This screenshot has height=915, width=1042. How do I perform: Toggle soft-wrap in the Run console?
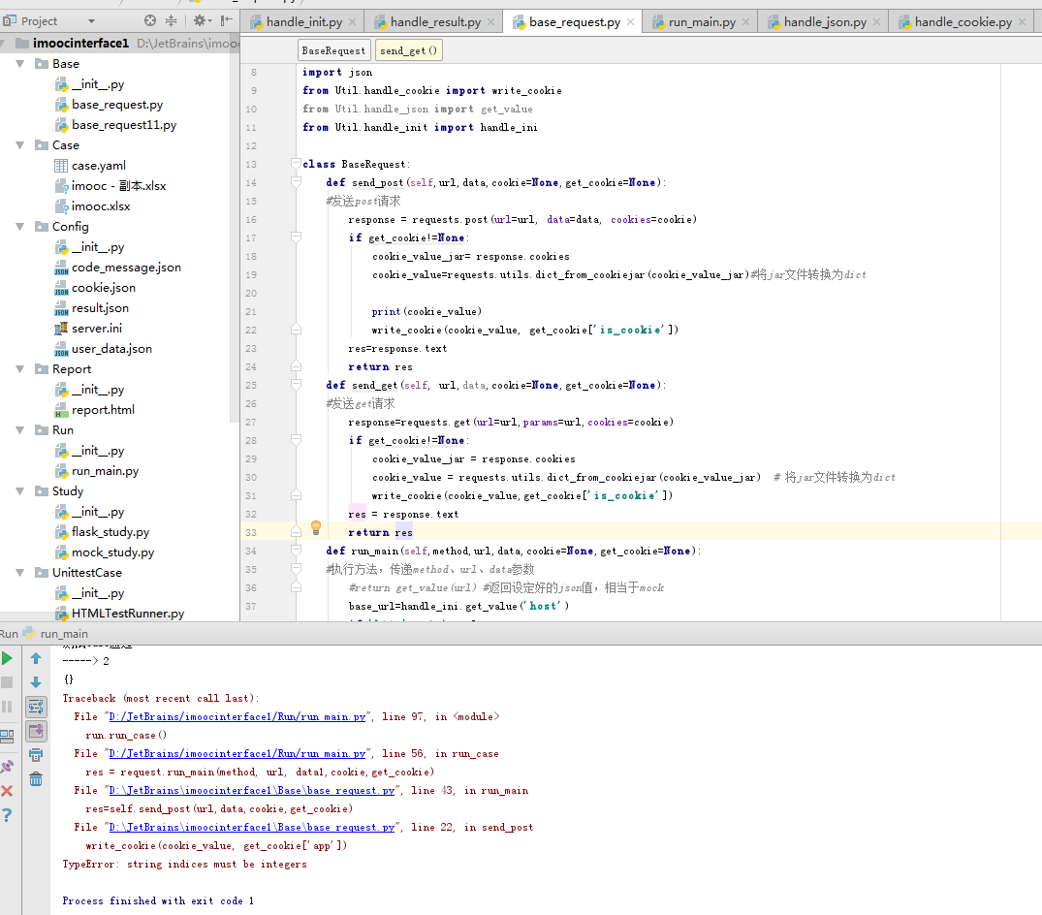click(36, 707)
